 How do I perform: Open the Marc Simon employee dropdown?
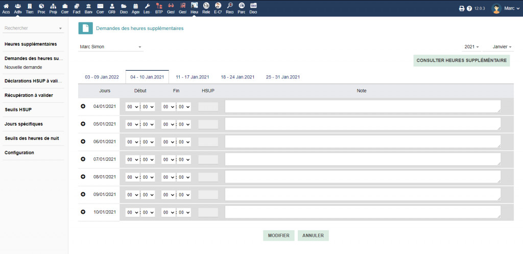pyautogui.click(x=111, y=47)
